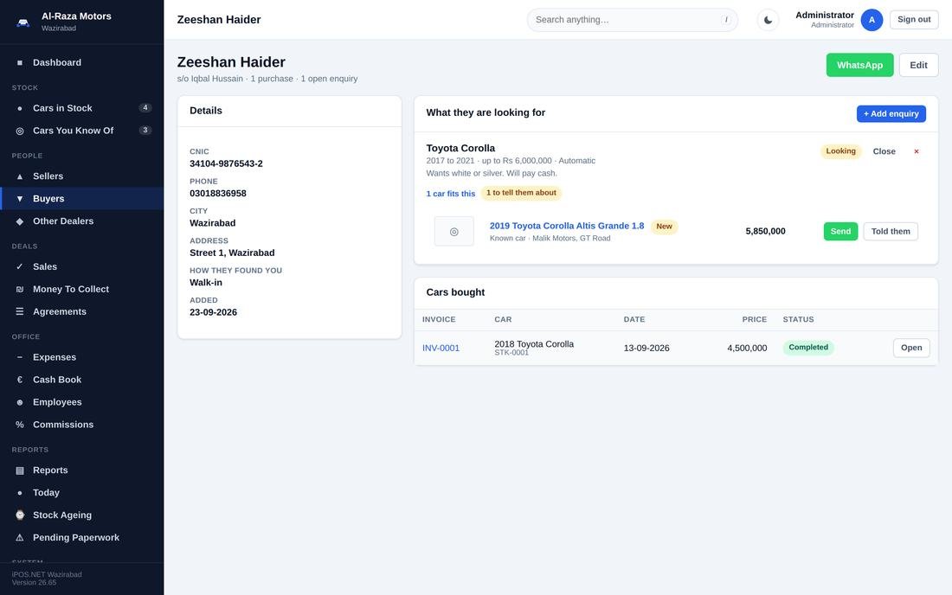
Task: Click the Completed status badge
Action: tap(808, 348)
